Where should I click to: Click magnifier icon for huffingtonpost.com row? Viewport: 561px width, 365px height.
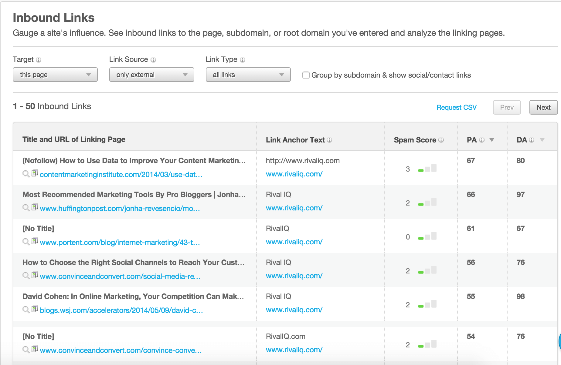(x=26, y=208)
